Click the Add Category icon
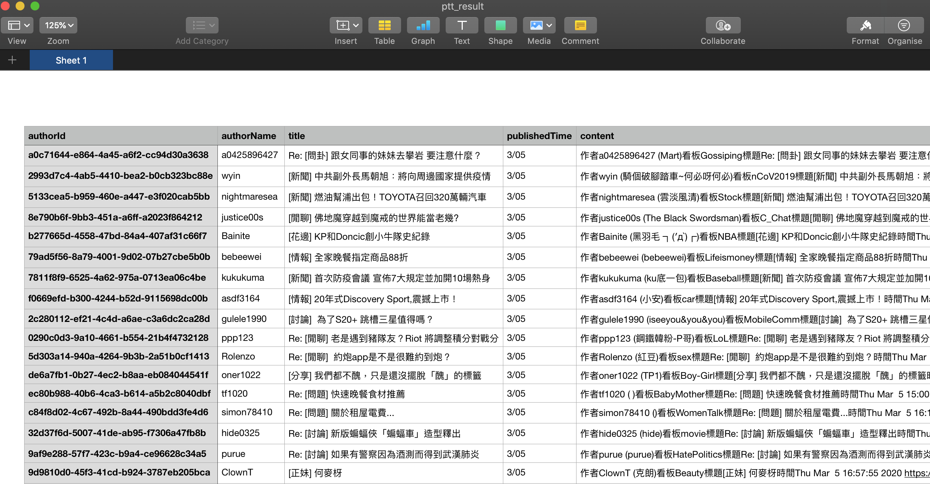The height and width of the screenshot is (484, 930). tap(202, 25)
